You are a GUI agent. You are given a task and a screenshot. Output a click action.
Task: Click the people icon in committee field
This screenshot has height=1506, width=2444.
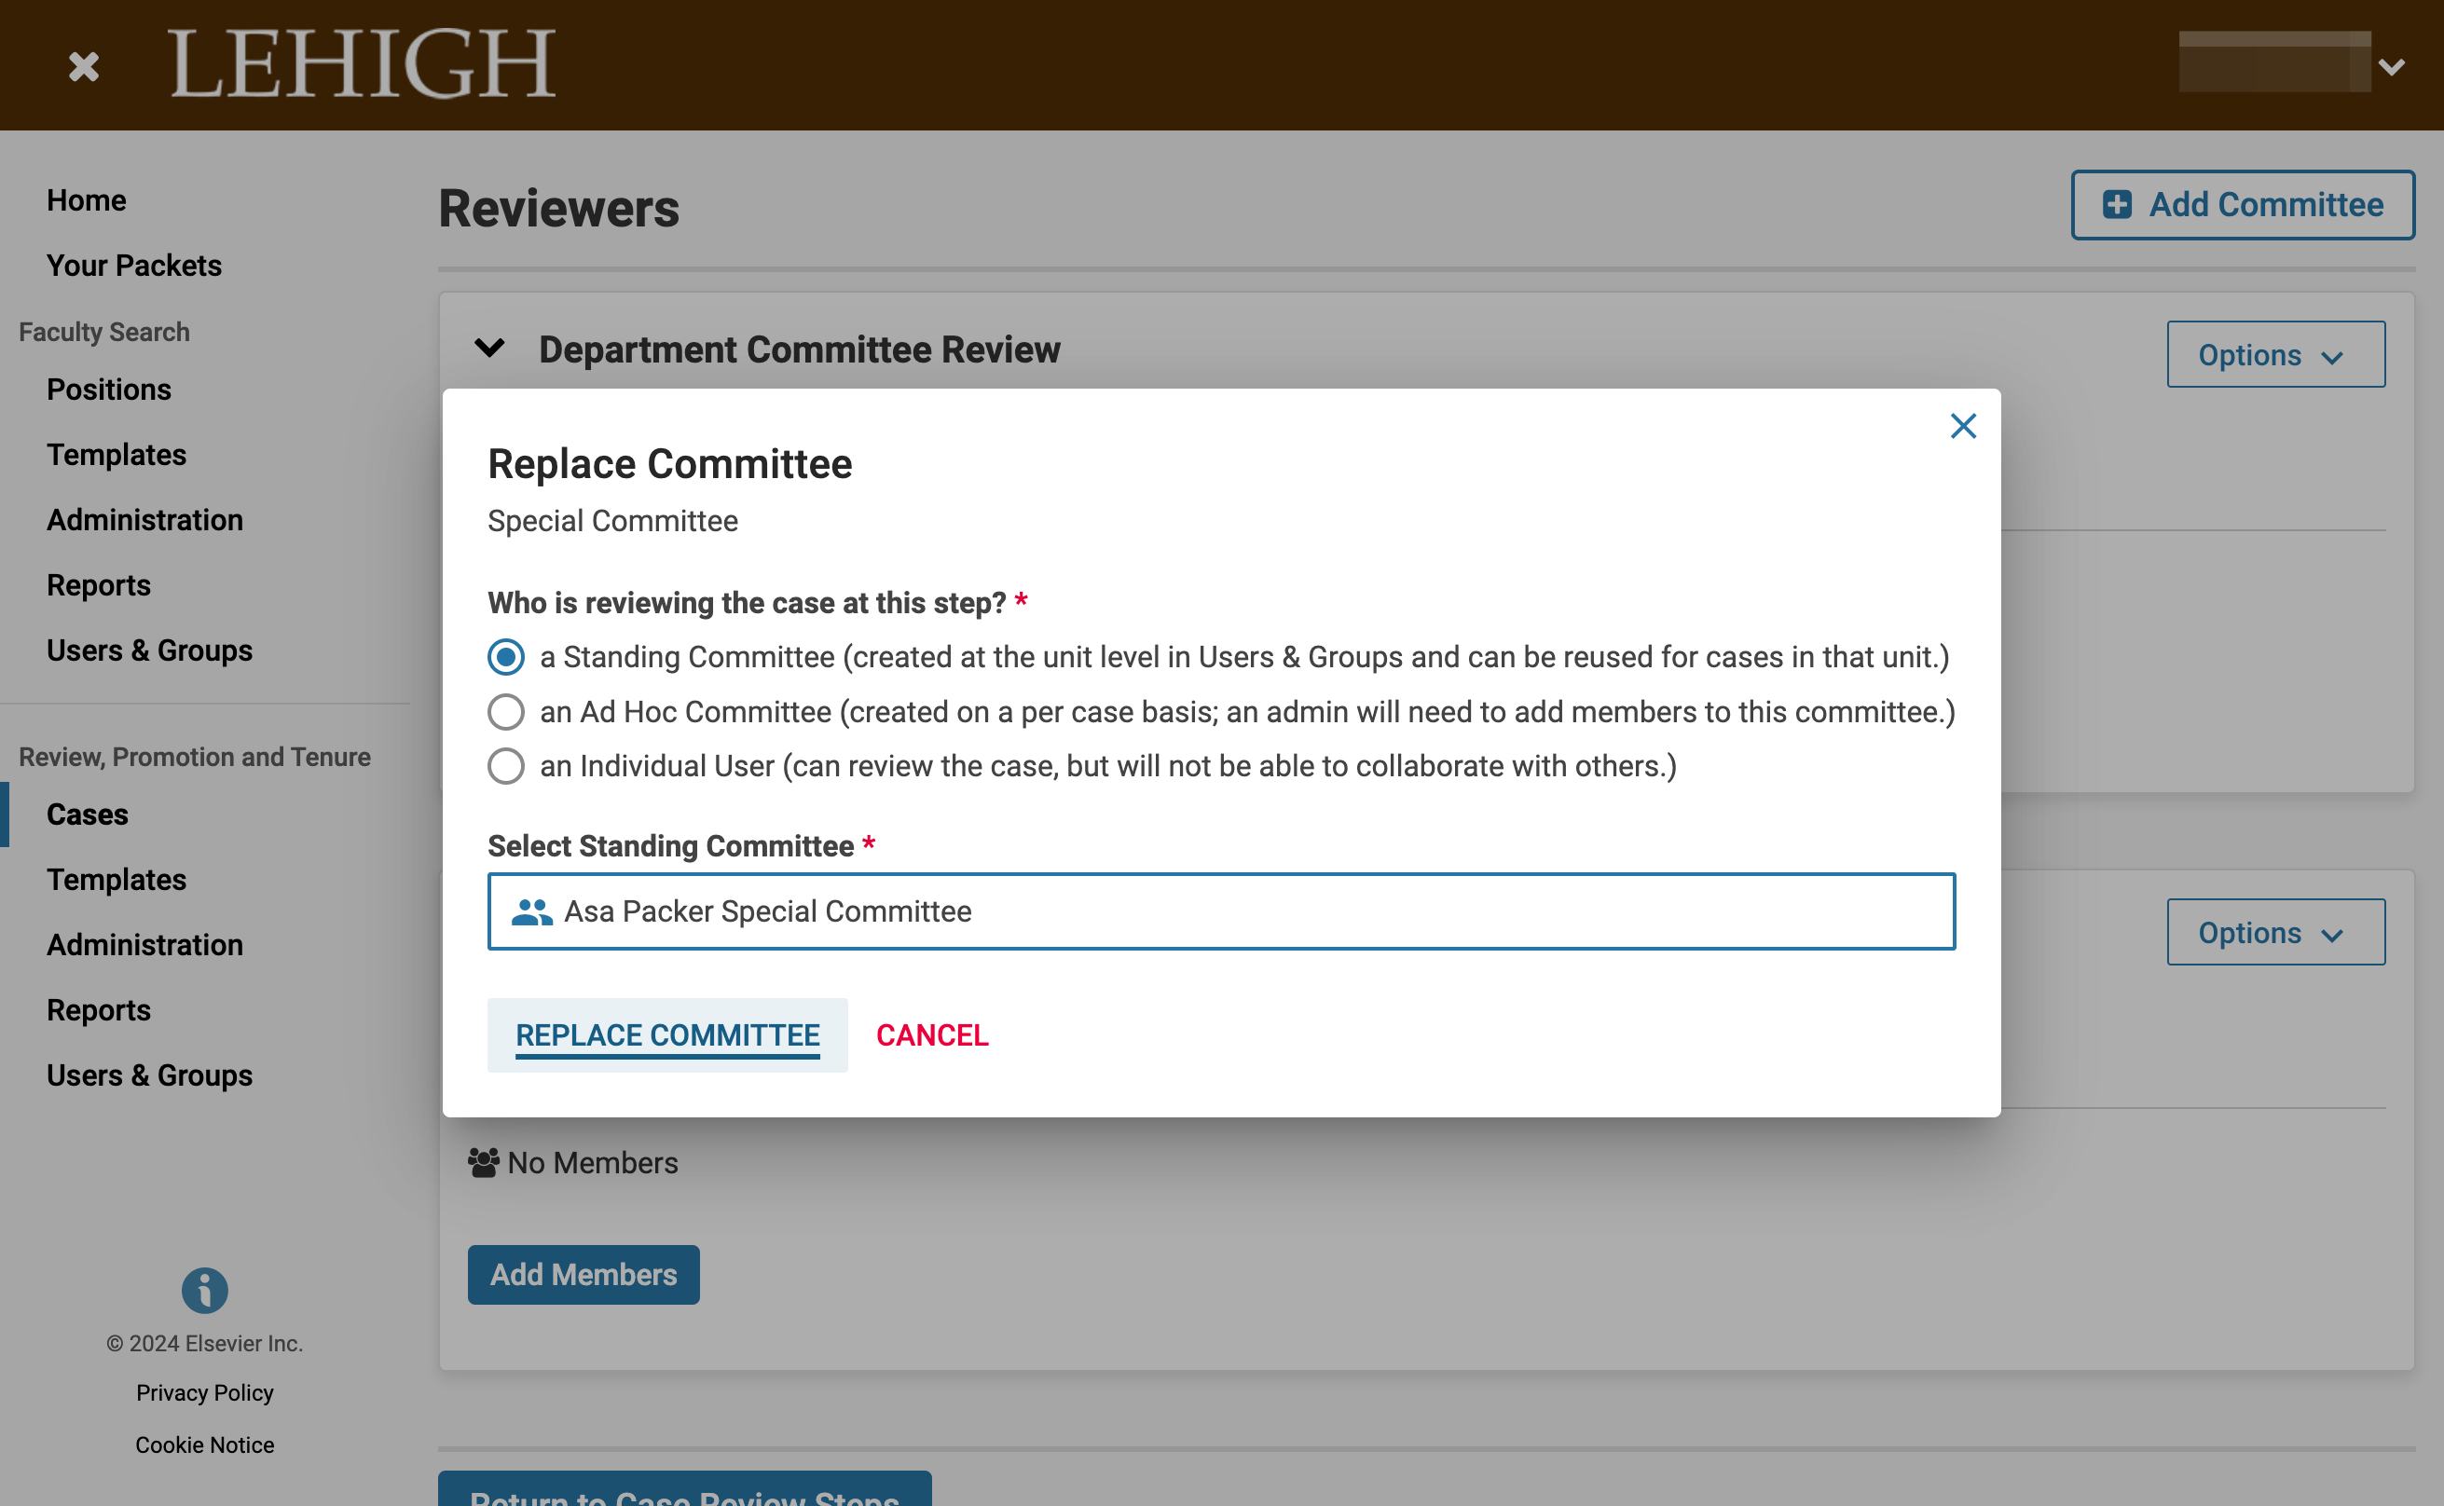point(532,911)
